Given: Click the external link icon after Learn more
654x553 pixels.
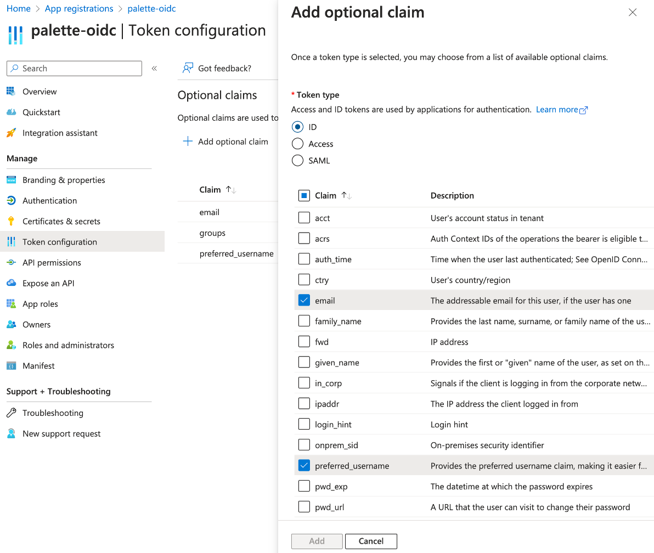Looking at the screenshot, I should pos(584,110).
